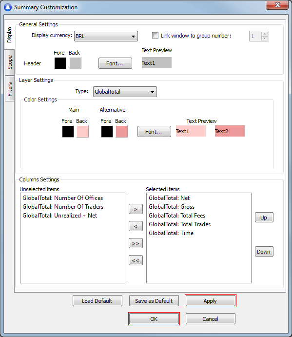Click Save as Default button

[x=154, y=301]
